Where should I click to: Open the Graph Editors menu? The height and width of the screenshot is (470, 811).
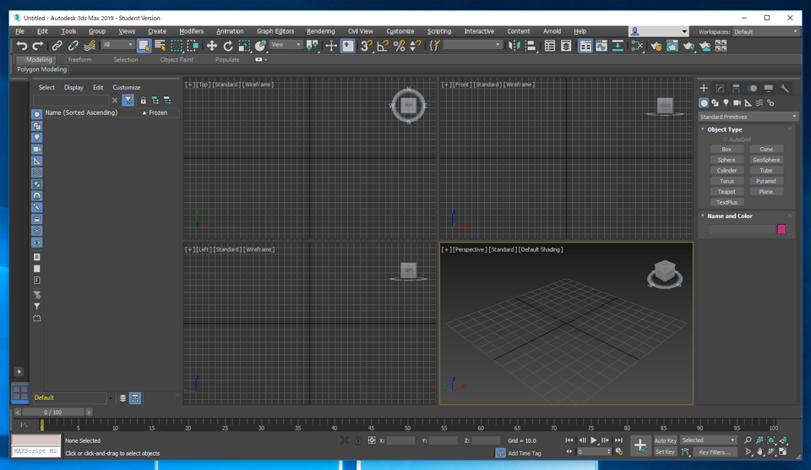pos(275,31)
